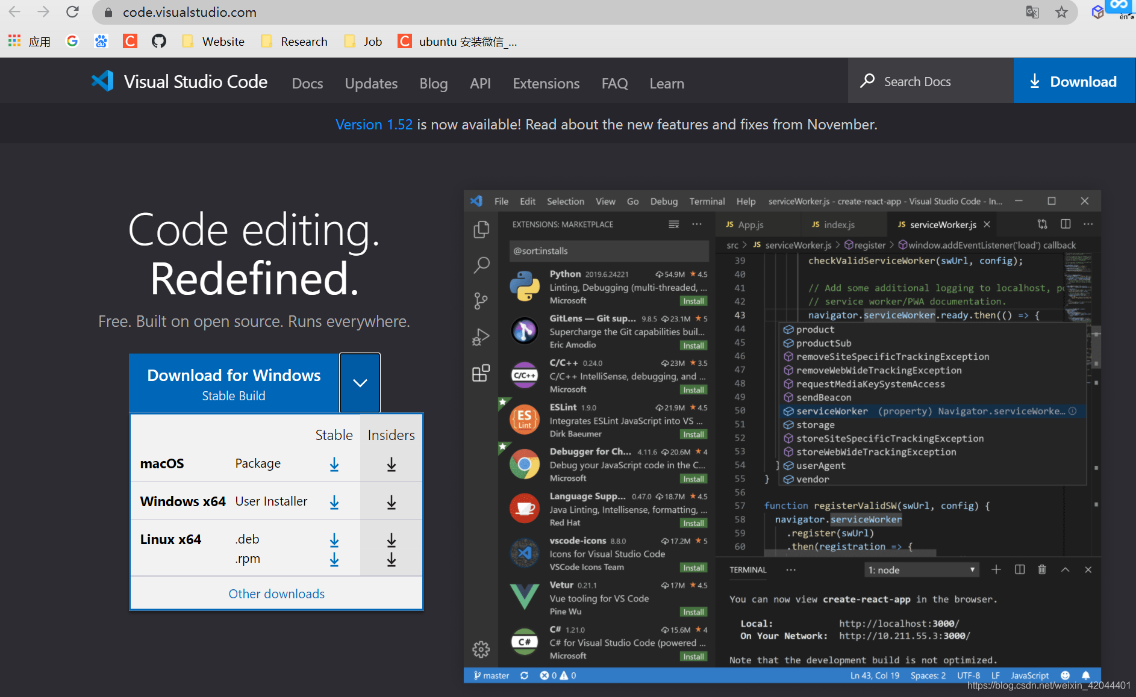The width and height of the screenshot is (1136, 697).
Task: Click Download for Windows Stable Build
Action: click(x=234, y=383)
